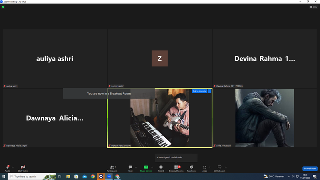The width and height of the screenshot is (320, 180).
Task: Open Windows notification center
Action: (x=314, y=176)
